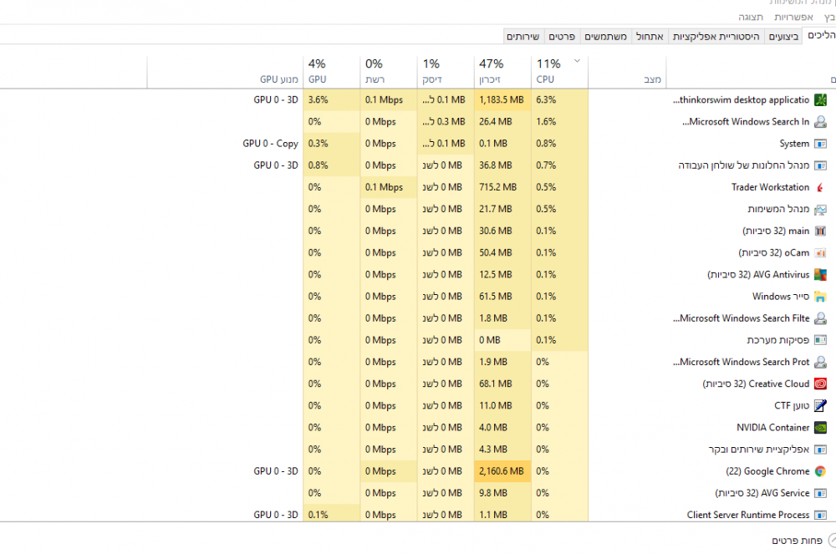
Task: Select the פסיקות מערכת process icon
Action: 820,340
